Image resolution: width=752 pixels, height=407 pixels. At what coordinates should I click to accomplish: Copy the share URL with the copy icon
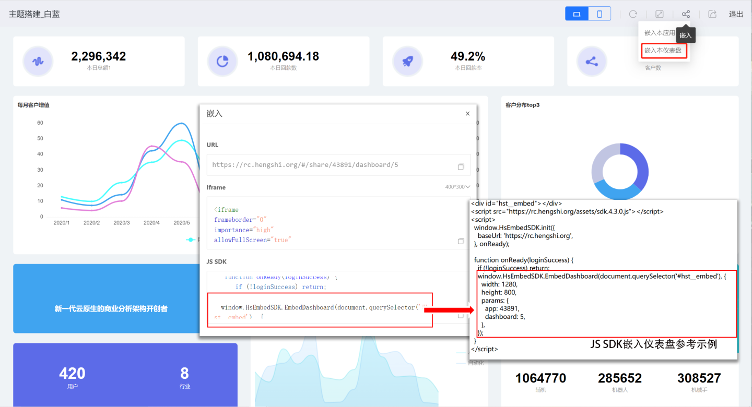click(461, 166)
